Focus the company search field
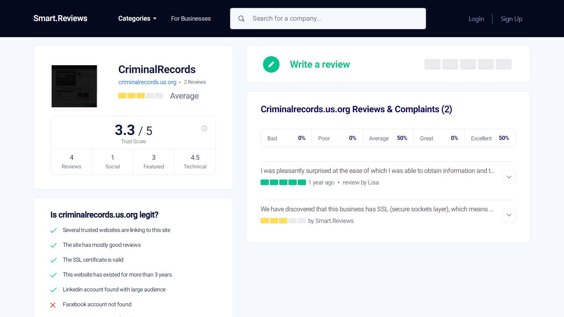564x317 pixels. click(x=328, y=19)
